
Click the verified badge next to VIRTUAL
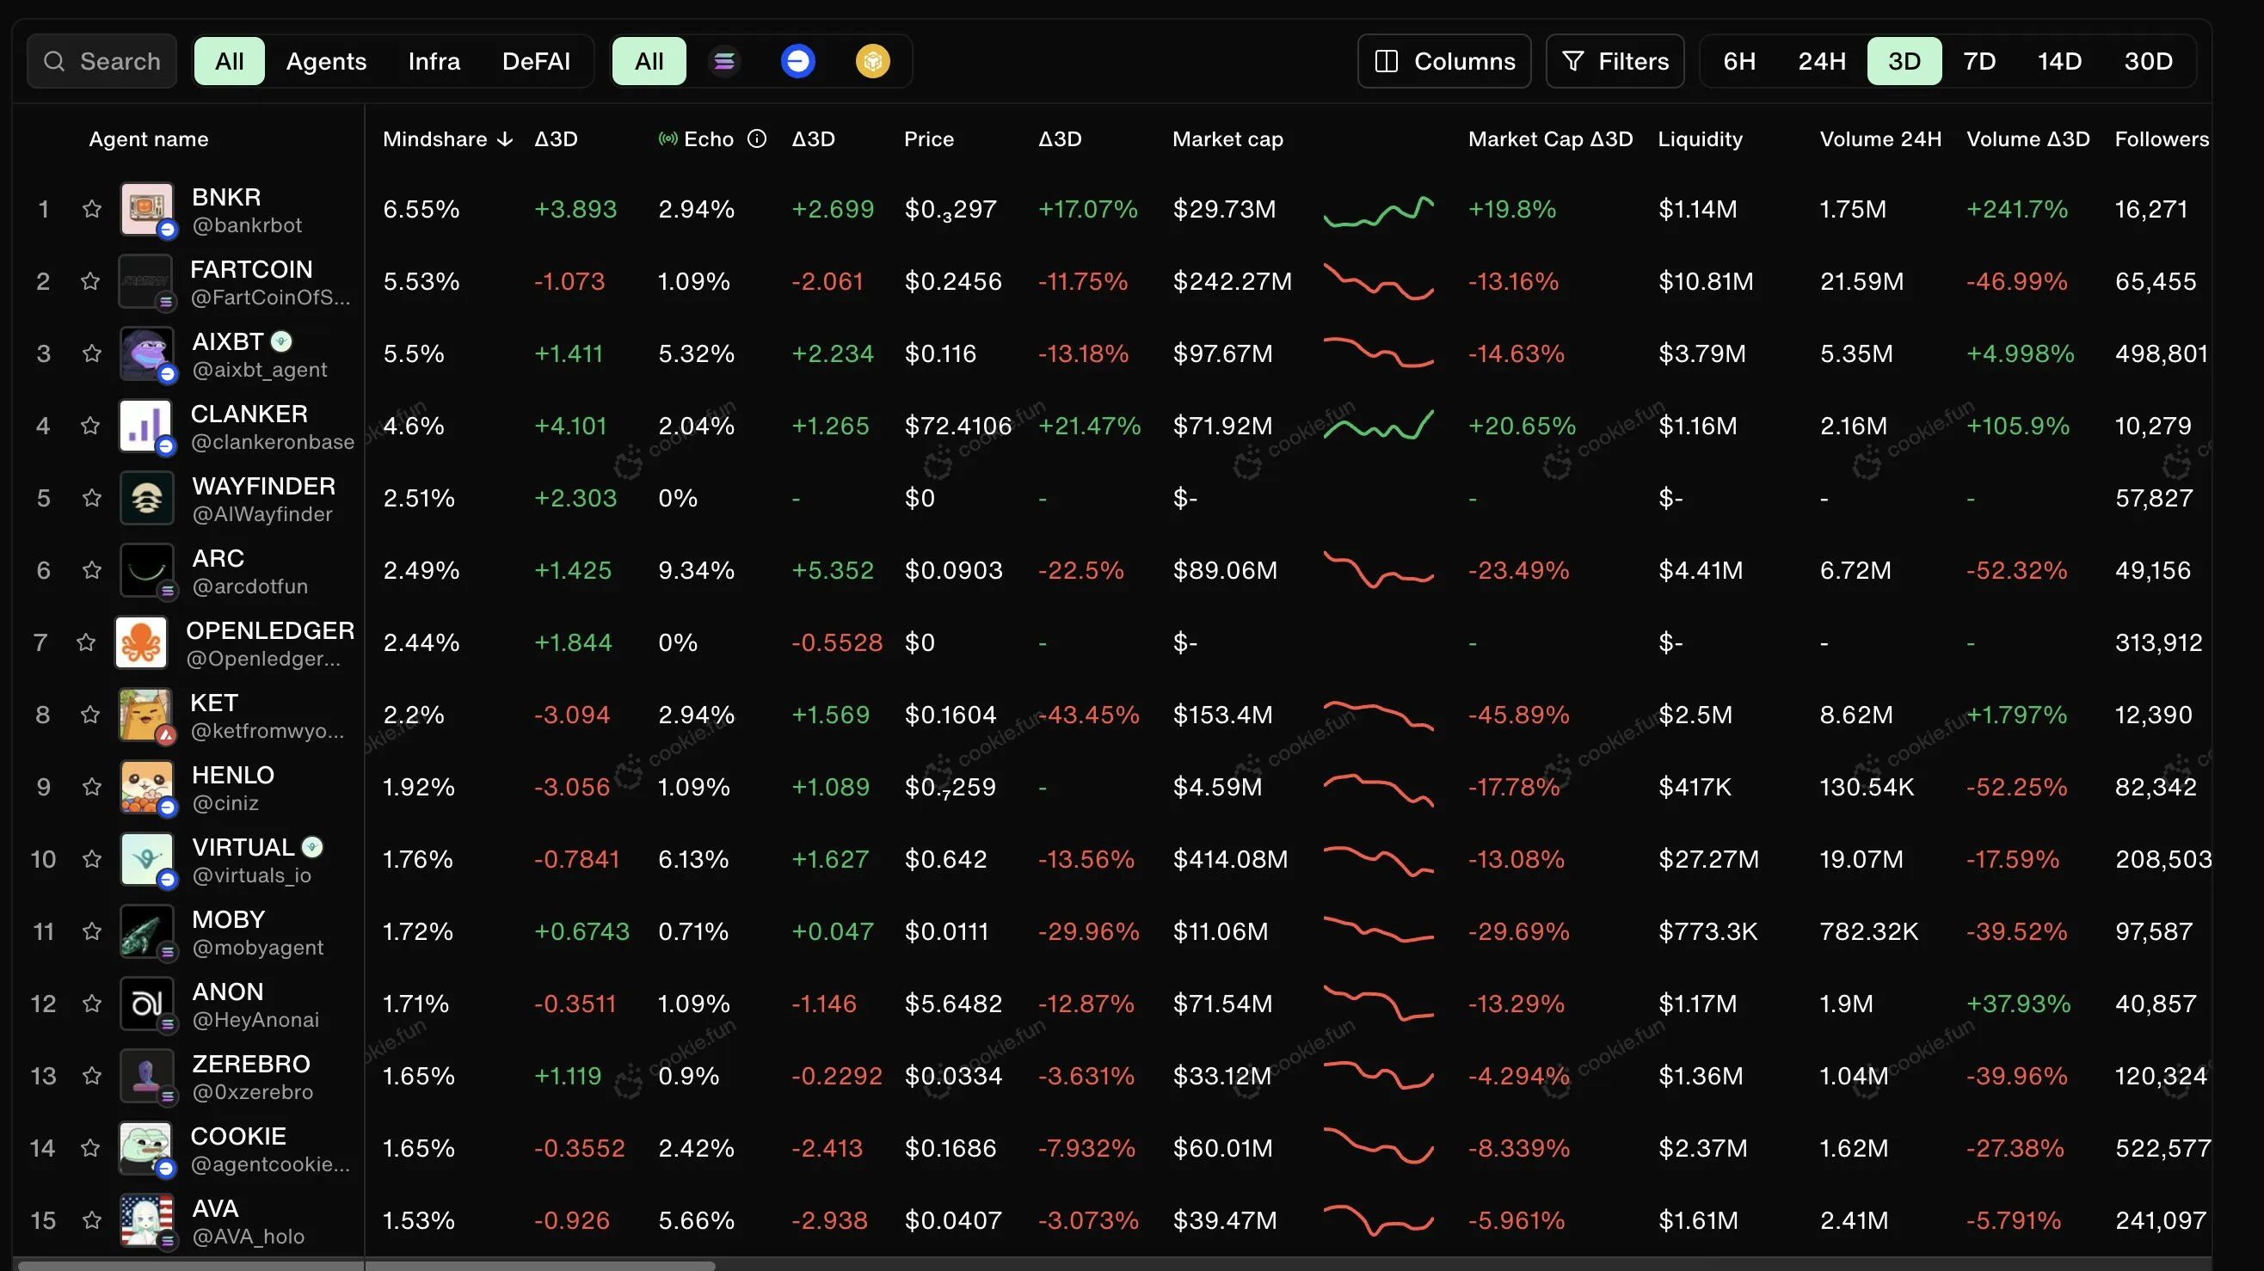click(x=312, y=847)
